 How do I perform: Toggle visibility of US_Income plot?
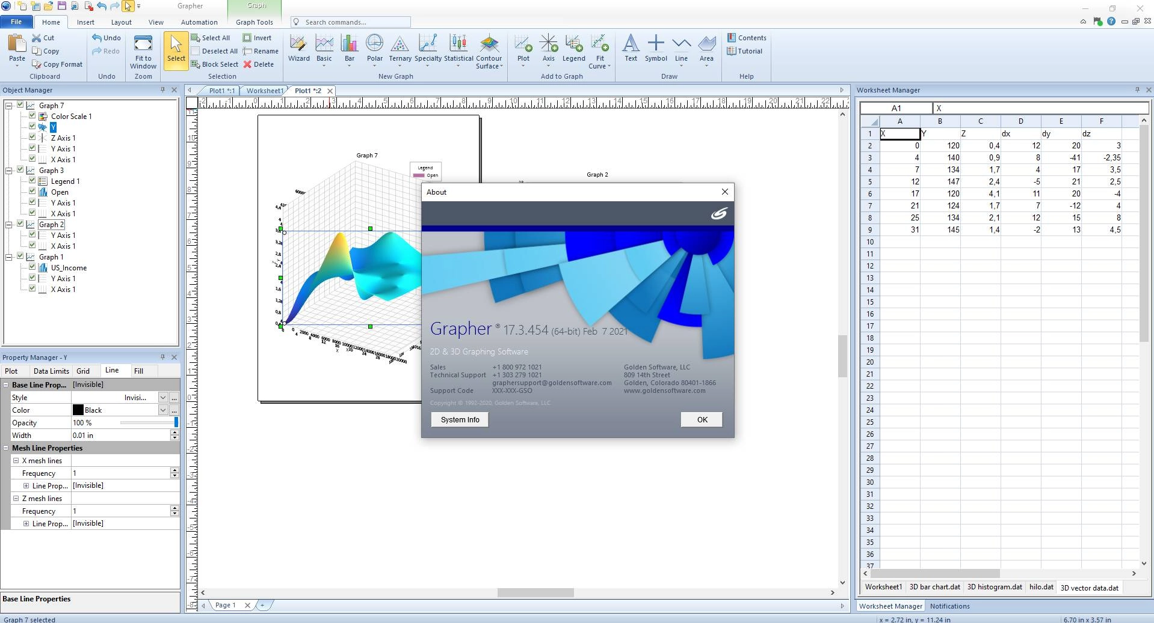tap(32, 267)
